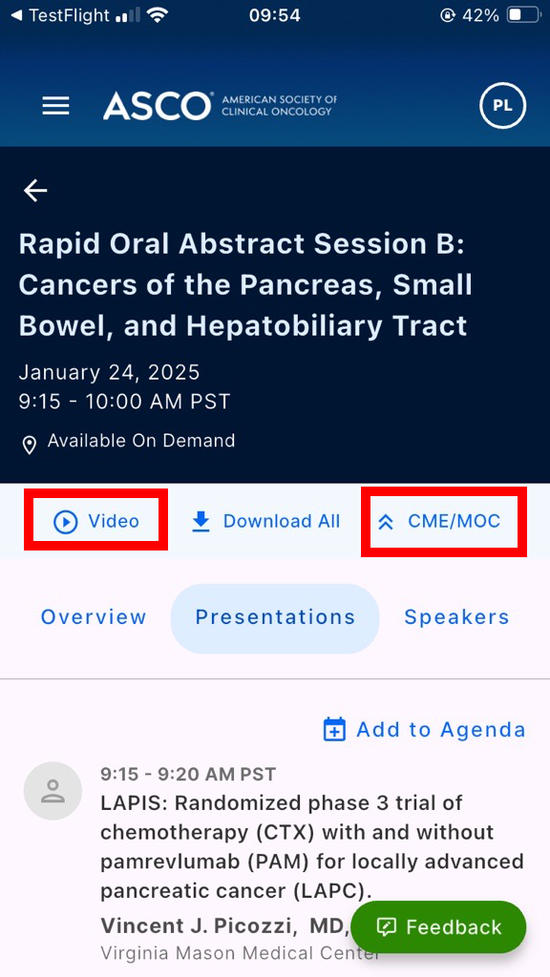Viewport: 550px width, 977px height.
Task: Click the Feedback chat bubble icon
Action: click(386, 926)
